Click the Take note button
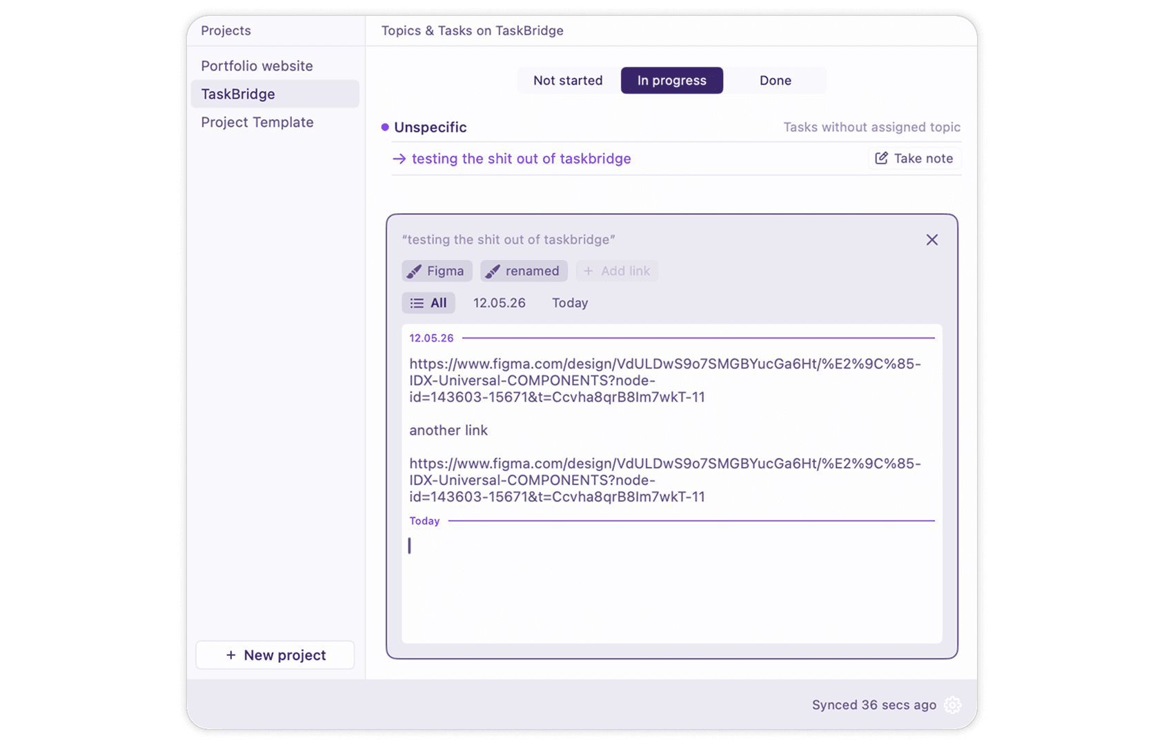This screenshot has height=745, width=1164. (x=914, y=159)
